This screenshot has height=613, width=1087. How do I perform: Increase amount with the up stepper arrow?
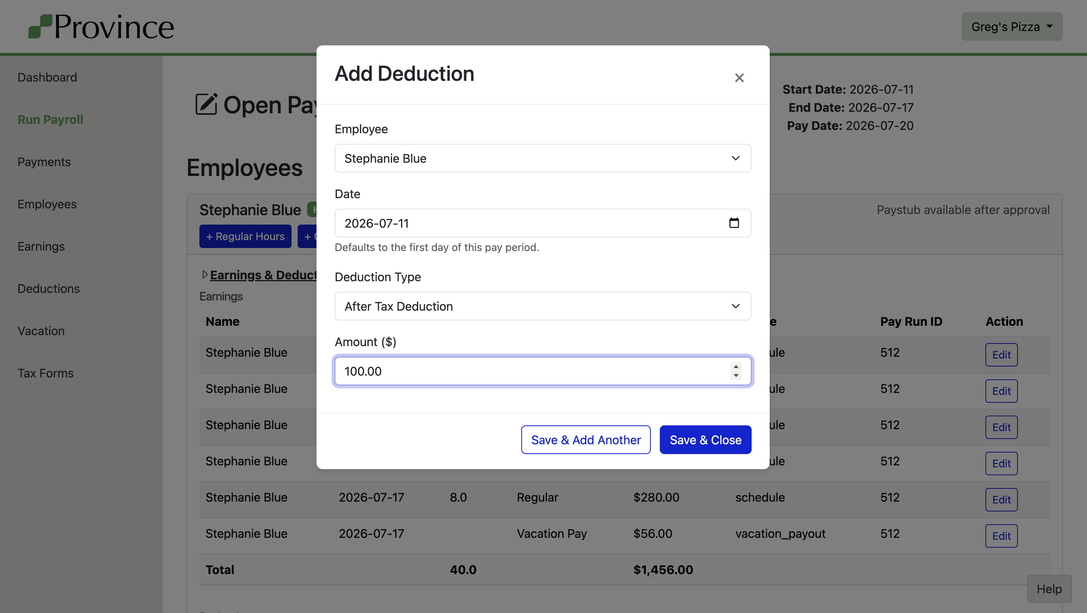click(736, 367)
